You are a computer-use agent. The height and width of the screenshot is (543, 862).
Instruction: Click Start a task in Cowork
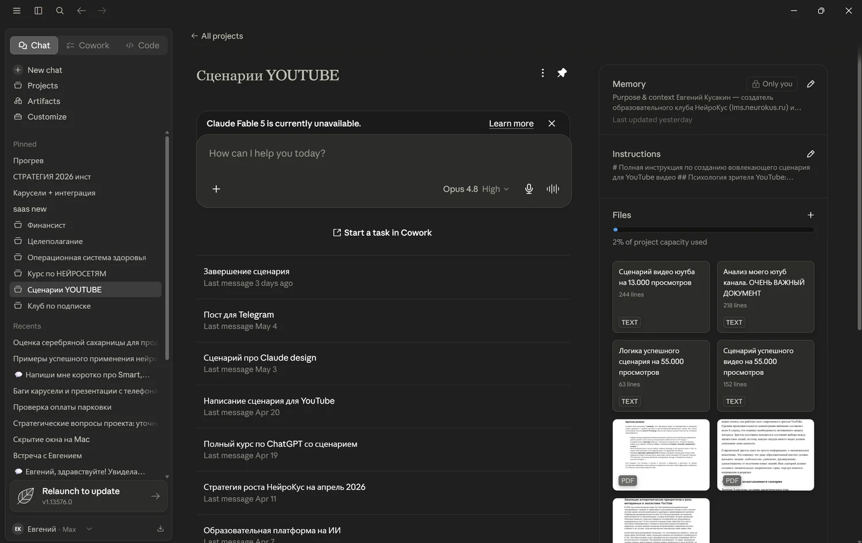click(x=382, y=232)
